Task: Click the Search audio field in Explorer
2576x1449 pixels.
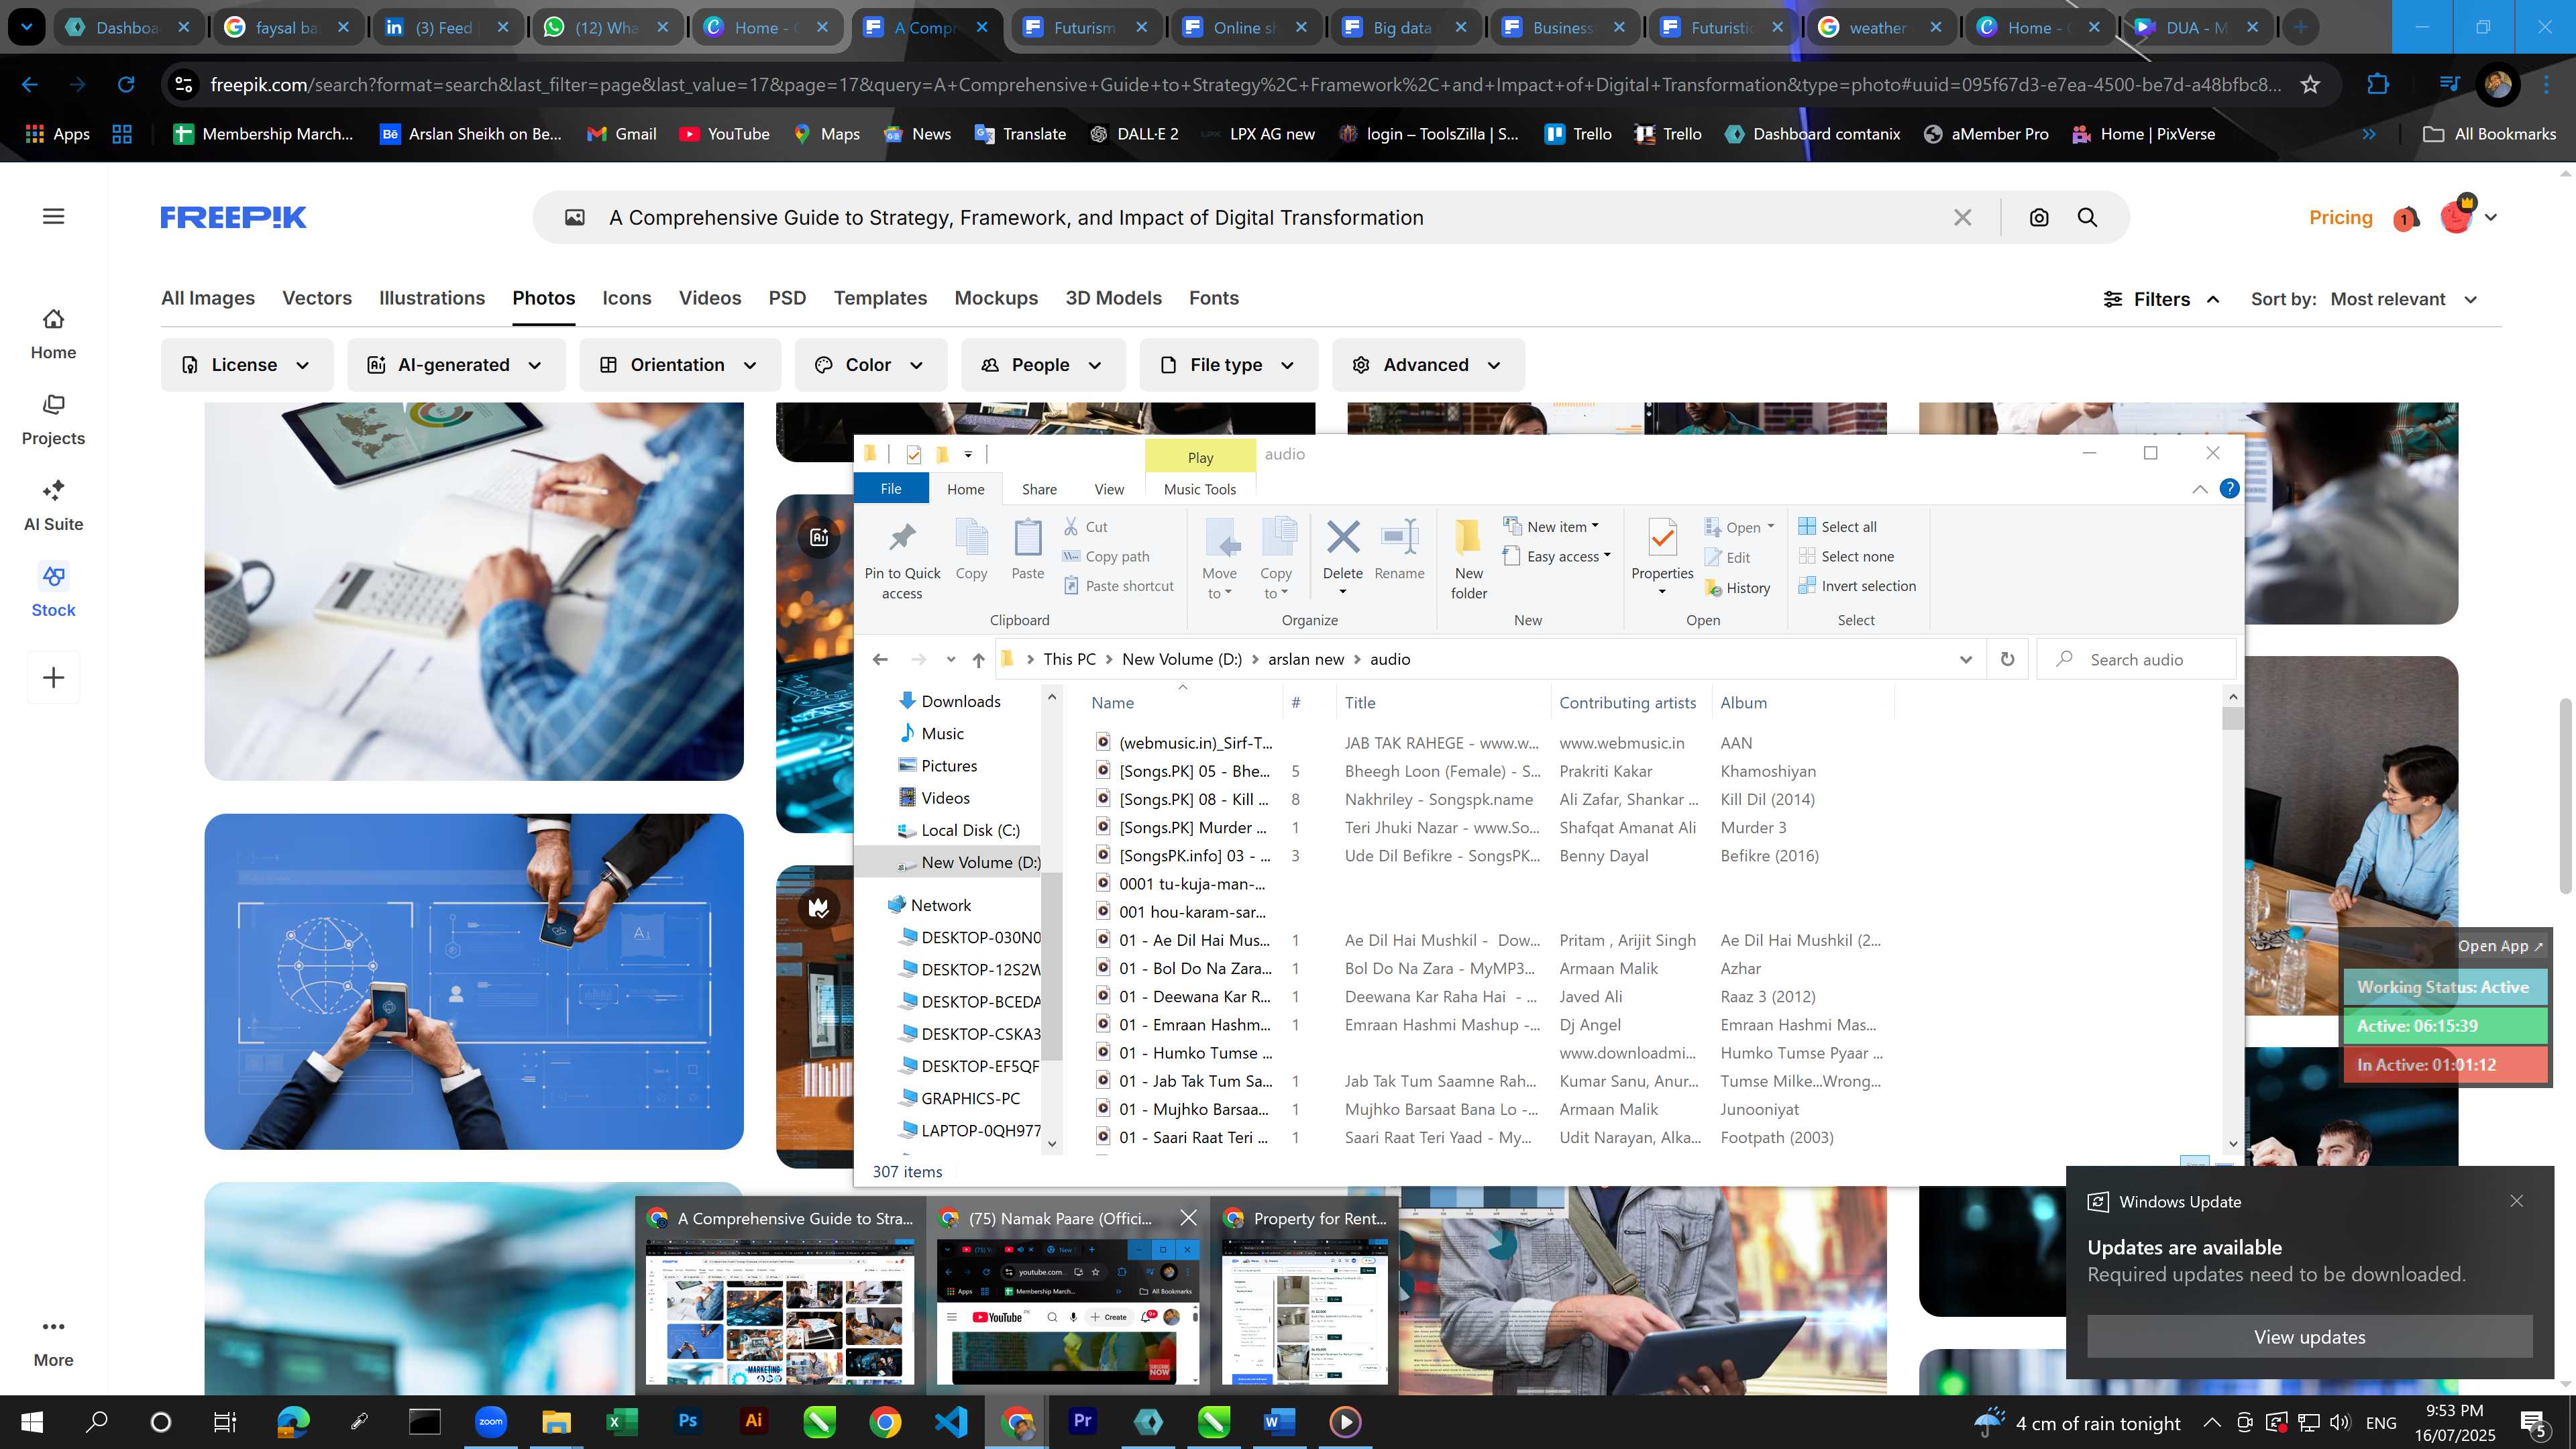Action: click(x=2136, y=659)
